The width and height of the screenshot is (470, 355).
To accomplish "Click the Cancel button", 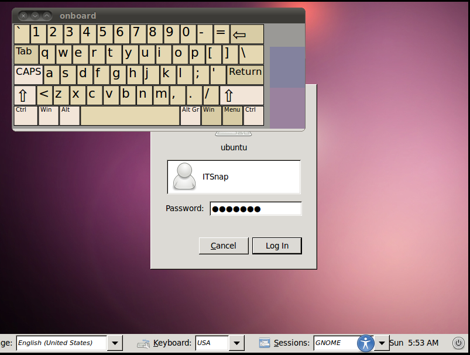I will point(224,246).
